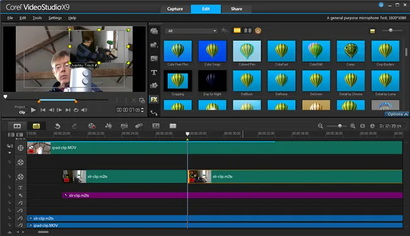
Task: Toggle System Volume speaker in preview
Action: (x=84, y=110)
